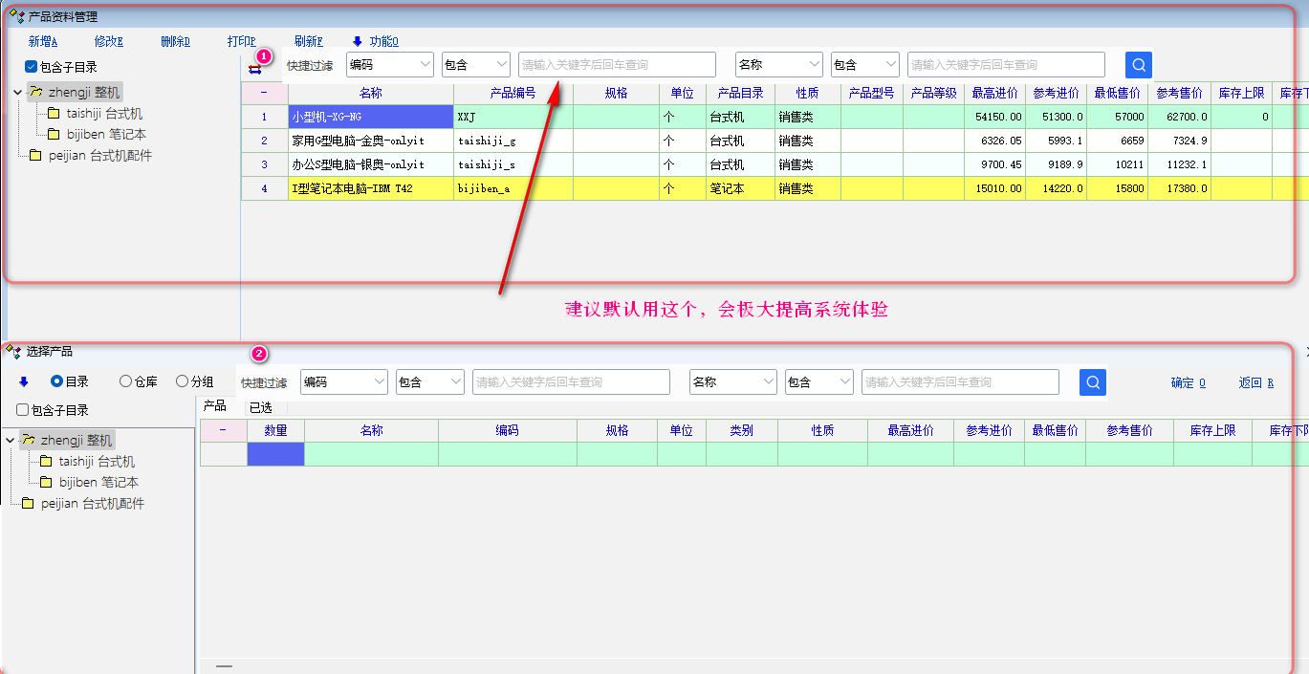Click the peijian folder icon in 产品资料管理 tree
This screenshot has width=1309, height=674.
click(35, 156)
